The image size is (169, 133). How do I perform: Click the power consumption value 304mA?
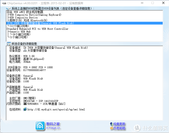click(27, 62)
